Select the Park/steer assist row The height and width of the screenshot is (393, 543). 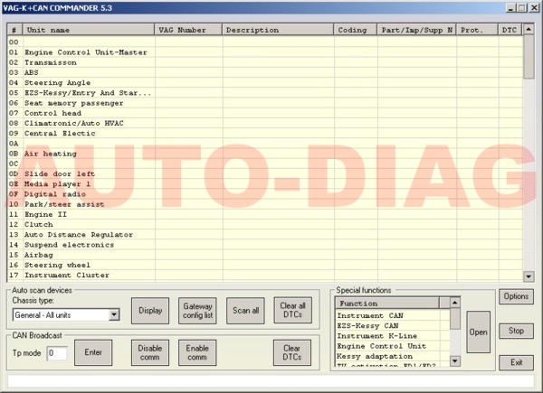pos(265,204)
